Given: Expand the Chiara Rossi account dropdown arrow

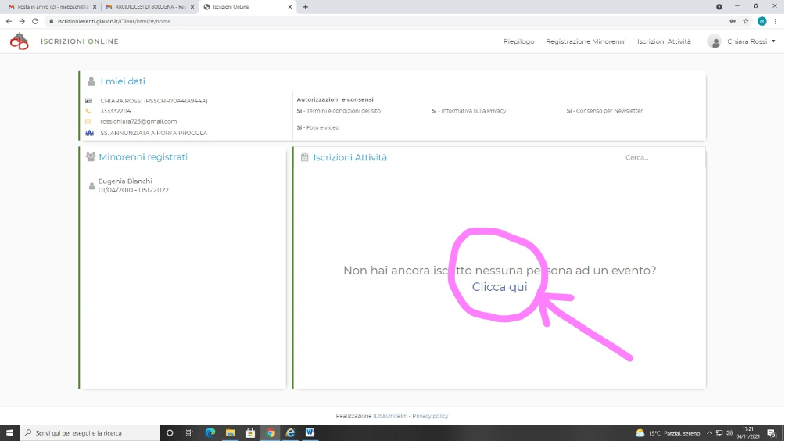Looking at the screenshot, I should [773, 41].
